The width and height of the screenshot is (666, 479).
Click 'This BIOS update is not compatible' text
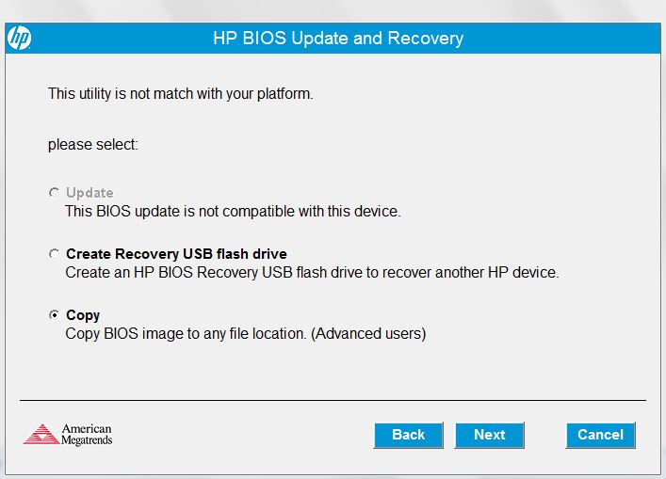click(x=233, y=212)
